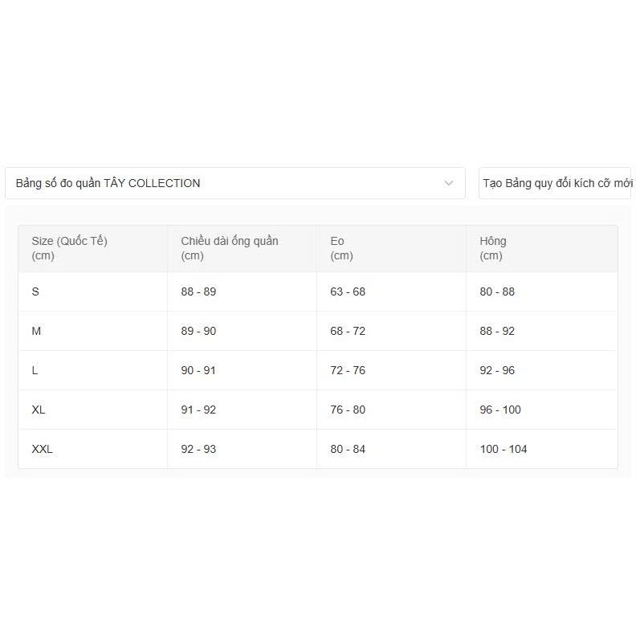Select the XL size row label
Screen dimensions: 640x640
[39, 410]
